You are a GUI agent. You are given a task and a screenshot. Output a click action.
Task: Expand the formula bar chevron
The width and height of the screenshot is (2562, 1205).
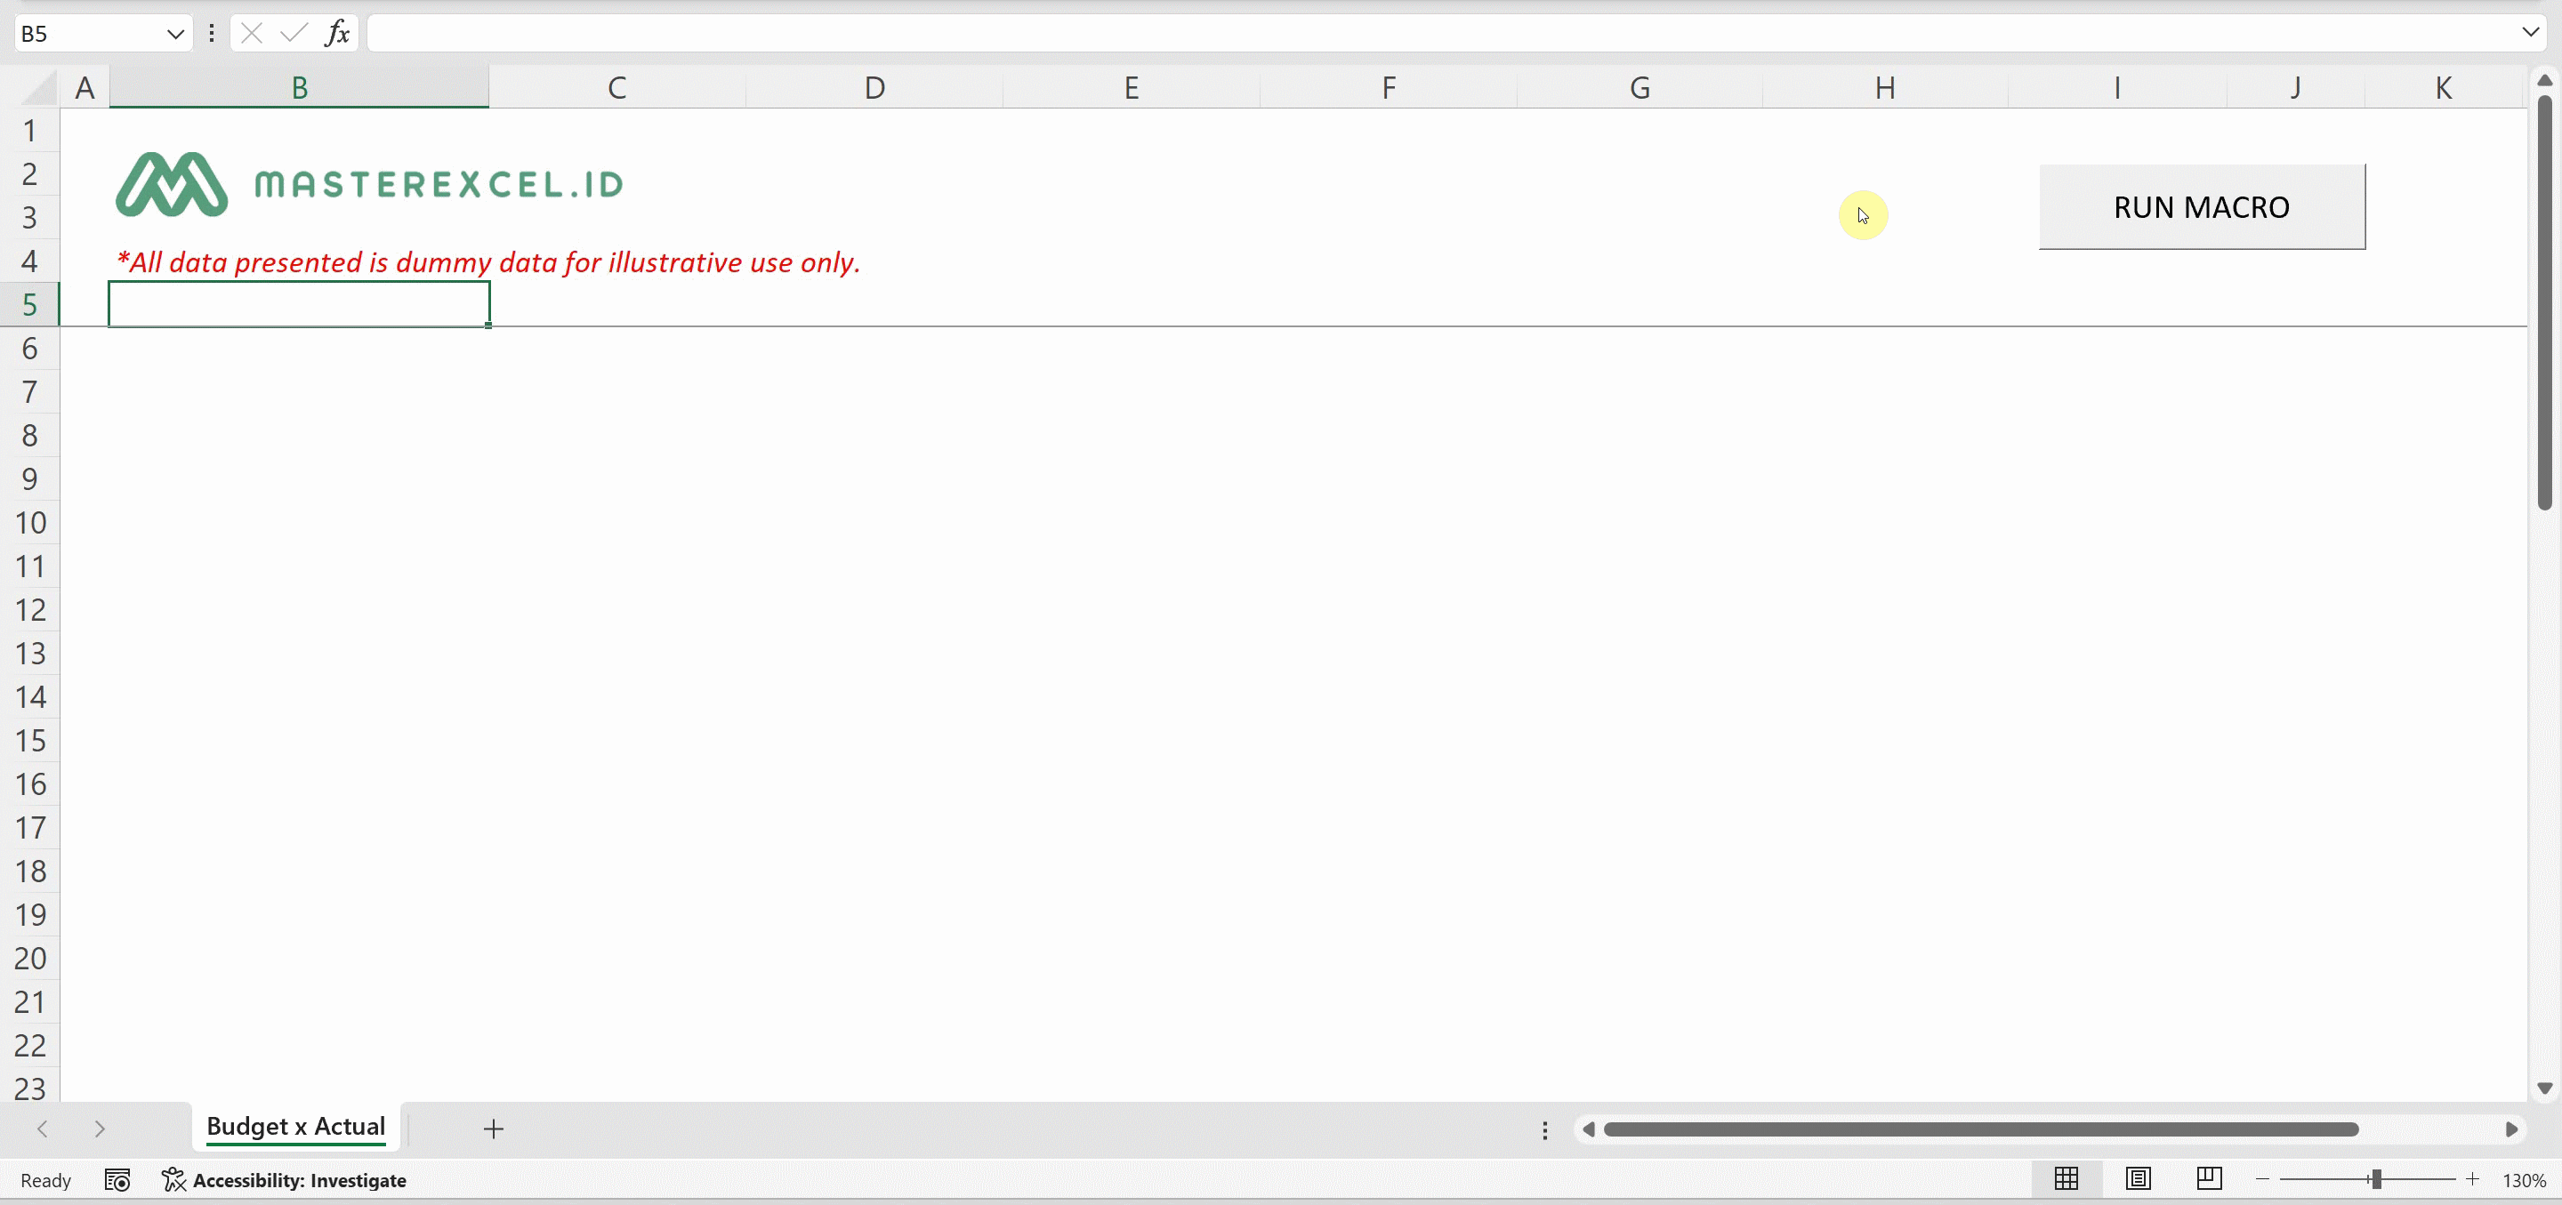tap(2530, 33)
